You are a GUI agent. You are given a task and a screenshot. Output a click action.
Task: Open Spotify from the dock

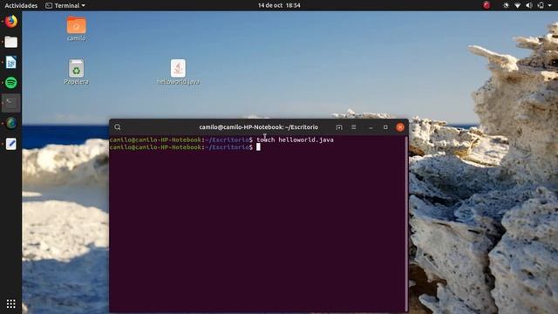(11, 83)
